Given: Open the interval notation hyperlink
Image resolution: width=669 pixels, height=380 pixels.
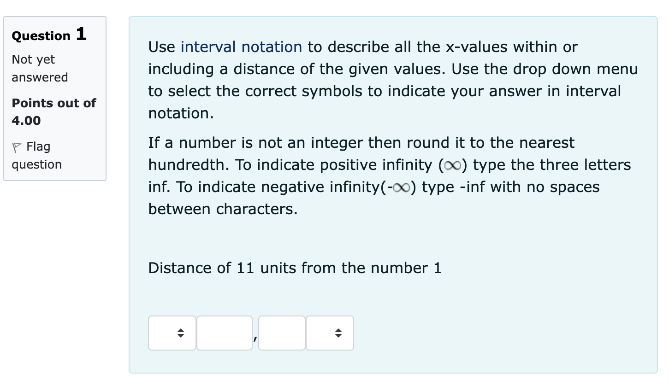Looking at the screenshot, I should [x=241, y=47].
